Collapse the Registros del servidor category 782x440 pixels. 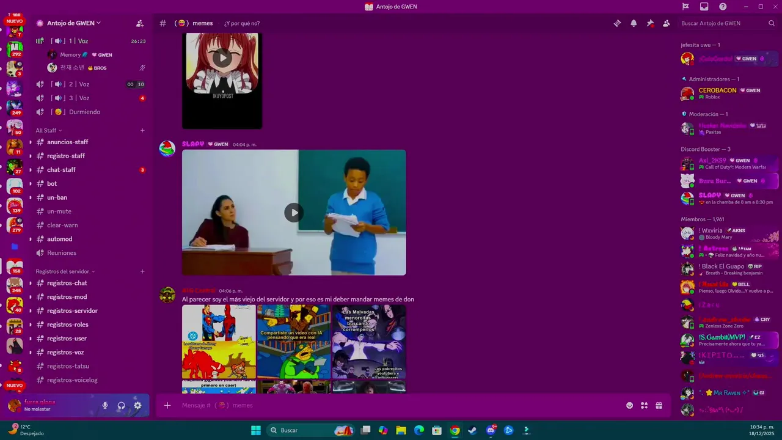coord(65,271)
